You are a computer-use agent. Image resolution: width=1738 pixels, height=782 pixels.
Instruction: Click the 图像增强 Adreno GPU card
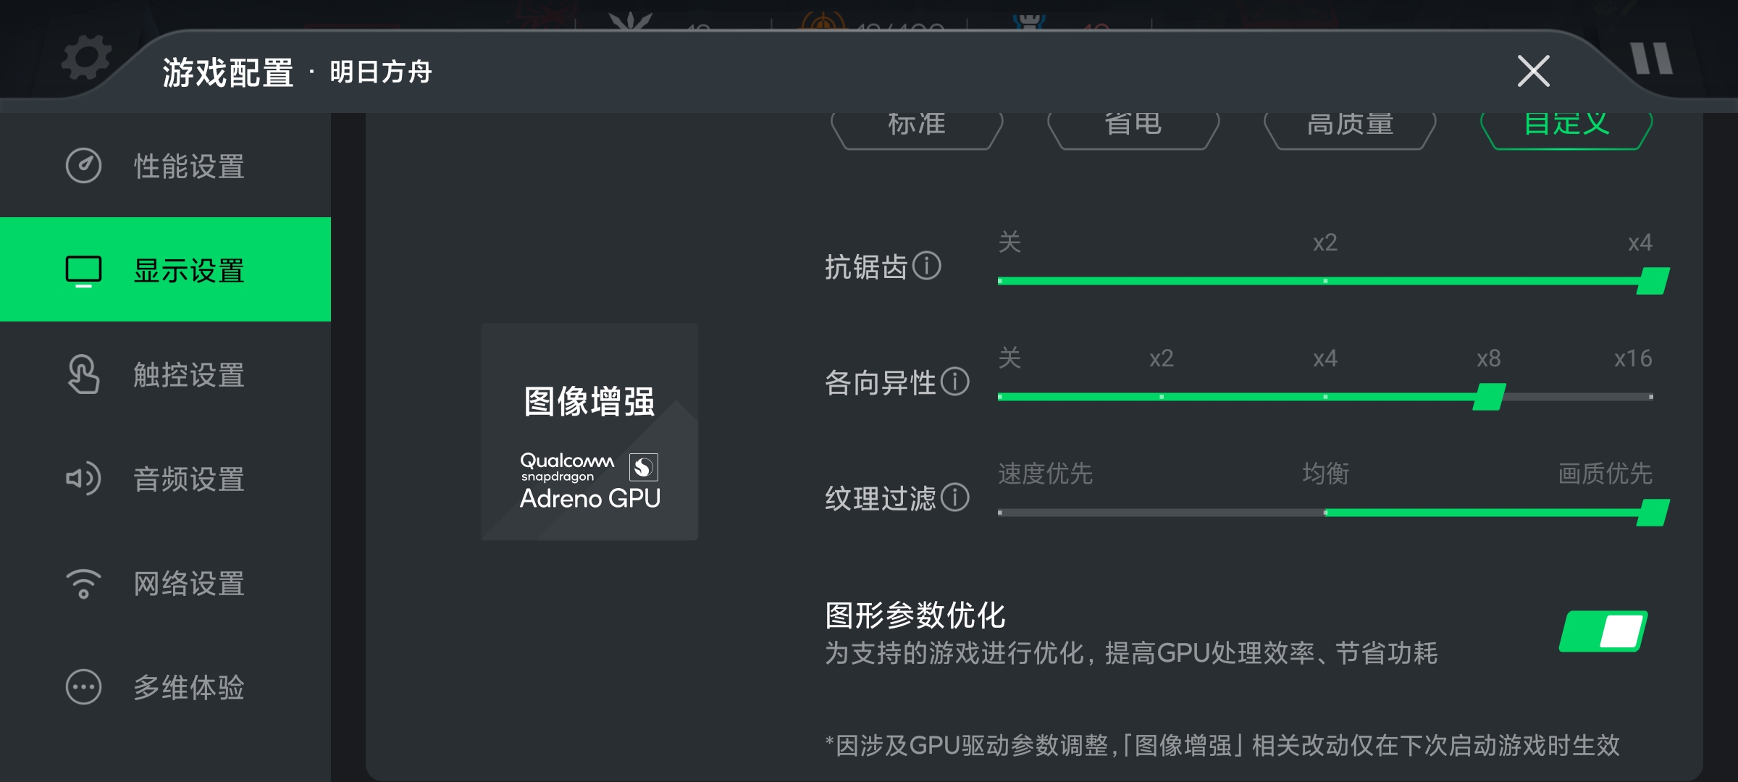click(x=589, y=432)
